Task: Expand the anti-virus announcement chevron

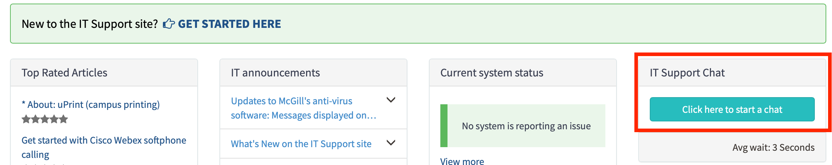Action: tap(391, 100)
